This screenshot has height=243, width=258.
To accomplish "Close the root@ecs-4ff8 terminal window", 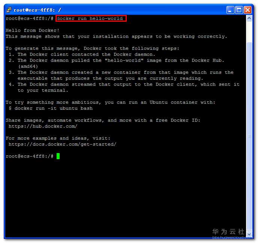I will pos(247,10).
